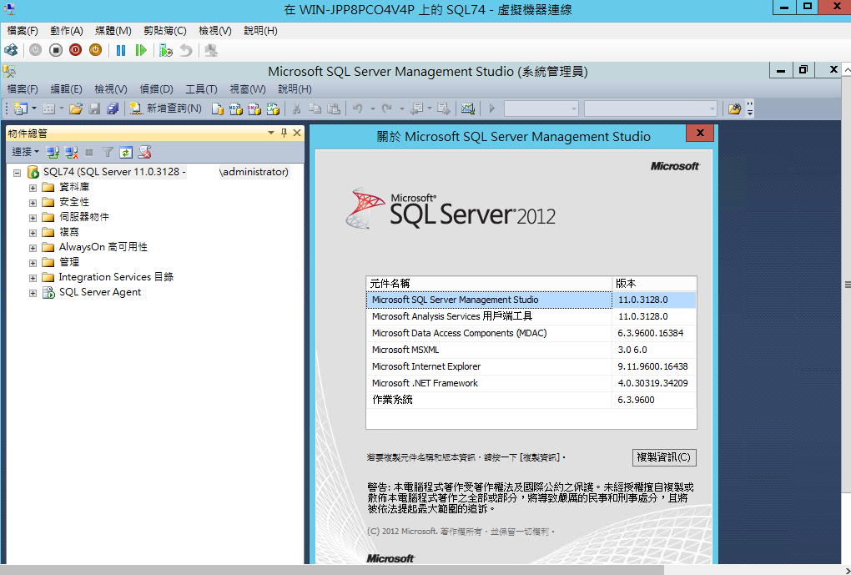Toggle auto-hide pin of 物件總管 panel
This screenshot has width=851, height=575.
coord(284,133)
